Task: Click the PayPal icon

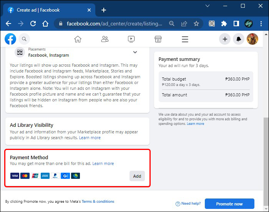Action: coord(55,176)
